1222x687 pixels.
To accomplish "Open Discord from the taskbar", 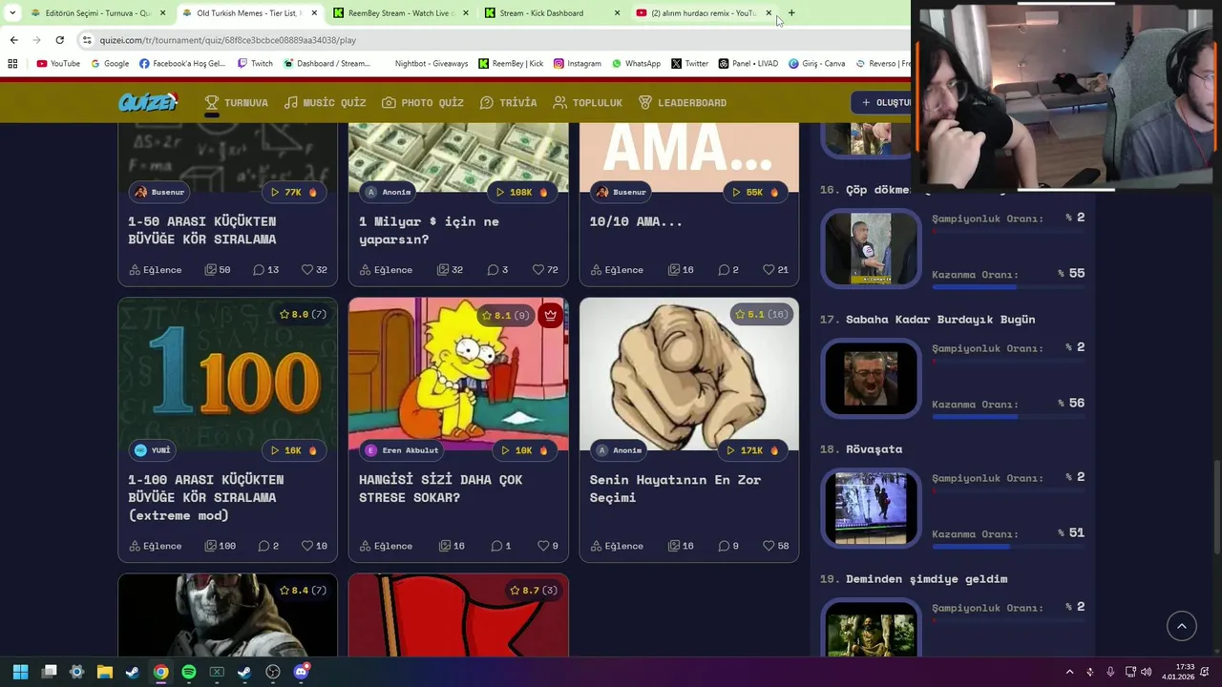I will [301, 672].
